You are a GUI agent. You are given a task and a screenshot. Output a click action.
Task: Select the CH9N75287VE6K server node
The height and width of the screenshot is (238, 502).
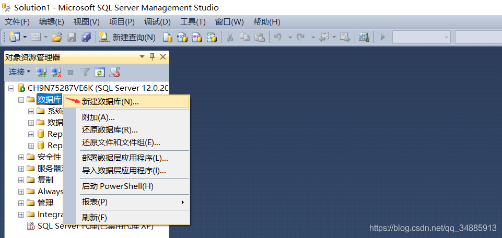(98, 88)
